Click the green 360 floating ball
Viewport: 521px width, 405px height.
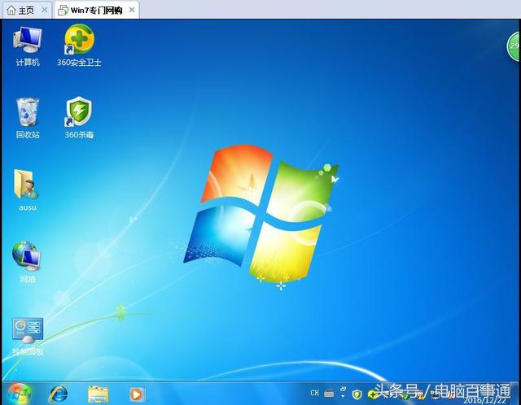pos(514,45)
